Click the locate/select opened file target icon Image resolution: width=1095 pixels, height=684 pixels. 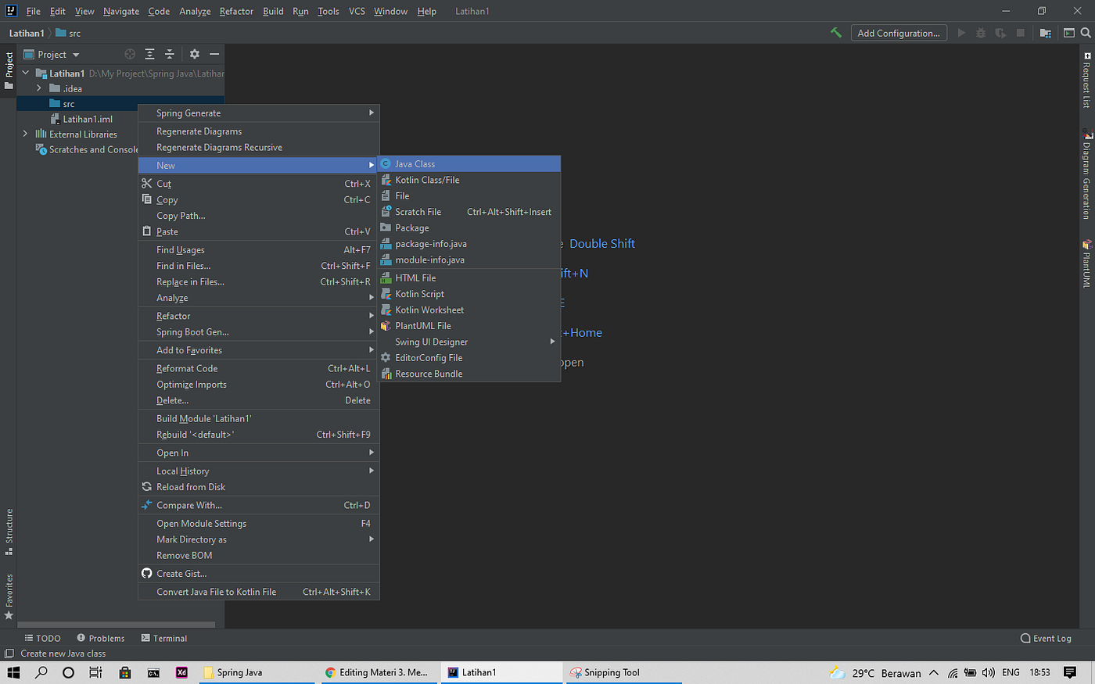click(130, 54)
